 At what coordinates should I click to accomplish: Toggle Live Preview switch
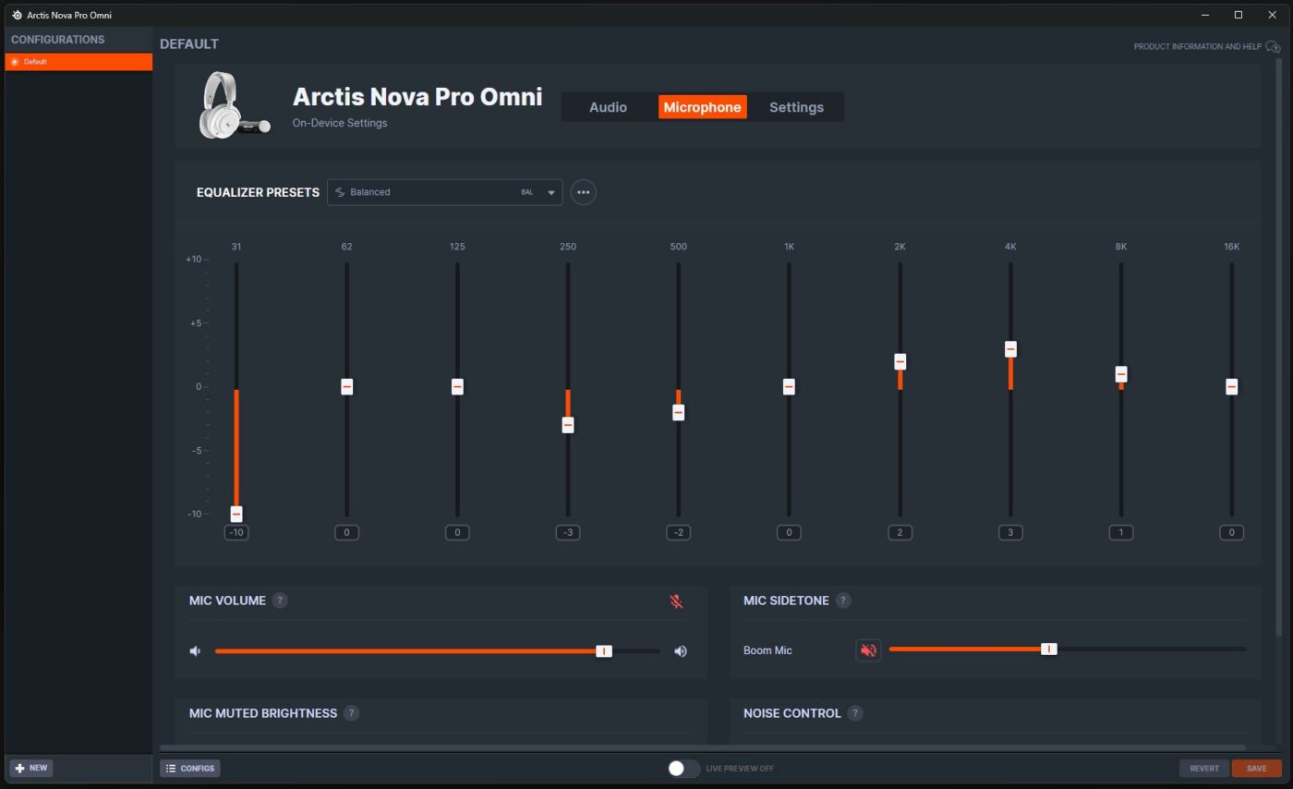tap(683, 769)
